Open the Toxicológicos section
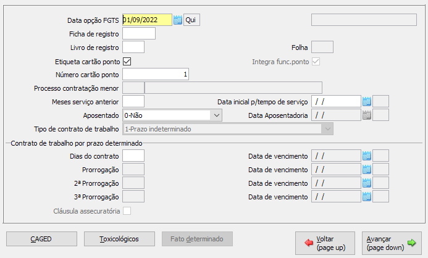The width and height of the screenshot is (428, 258). 119,239
